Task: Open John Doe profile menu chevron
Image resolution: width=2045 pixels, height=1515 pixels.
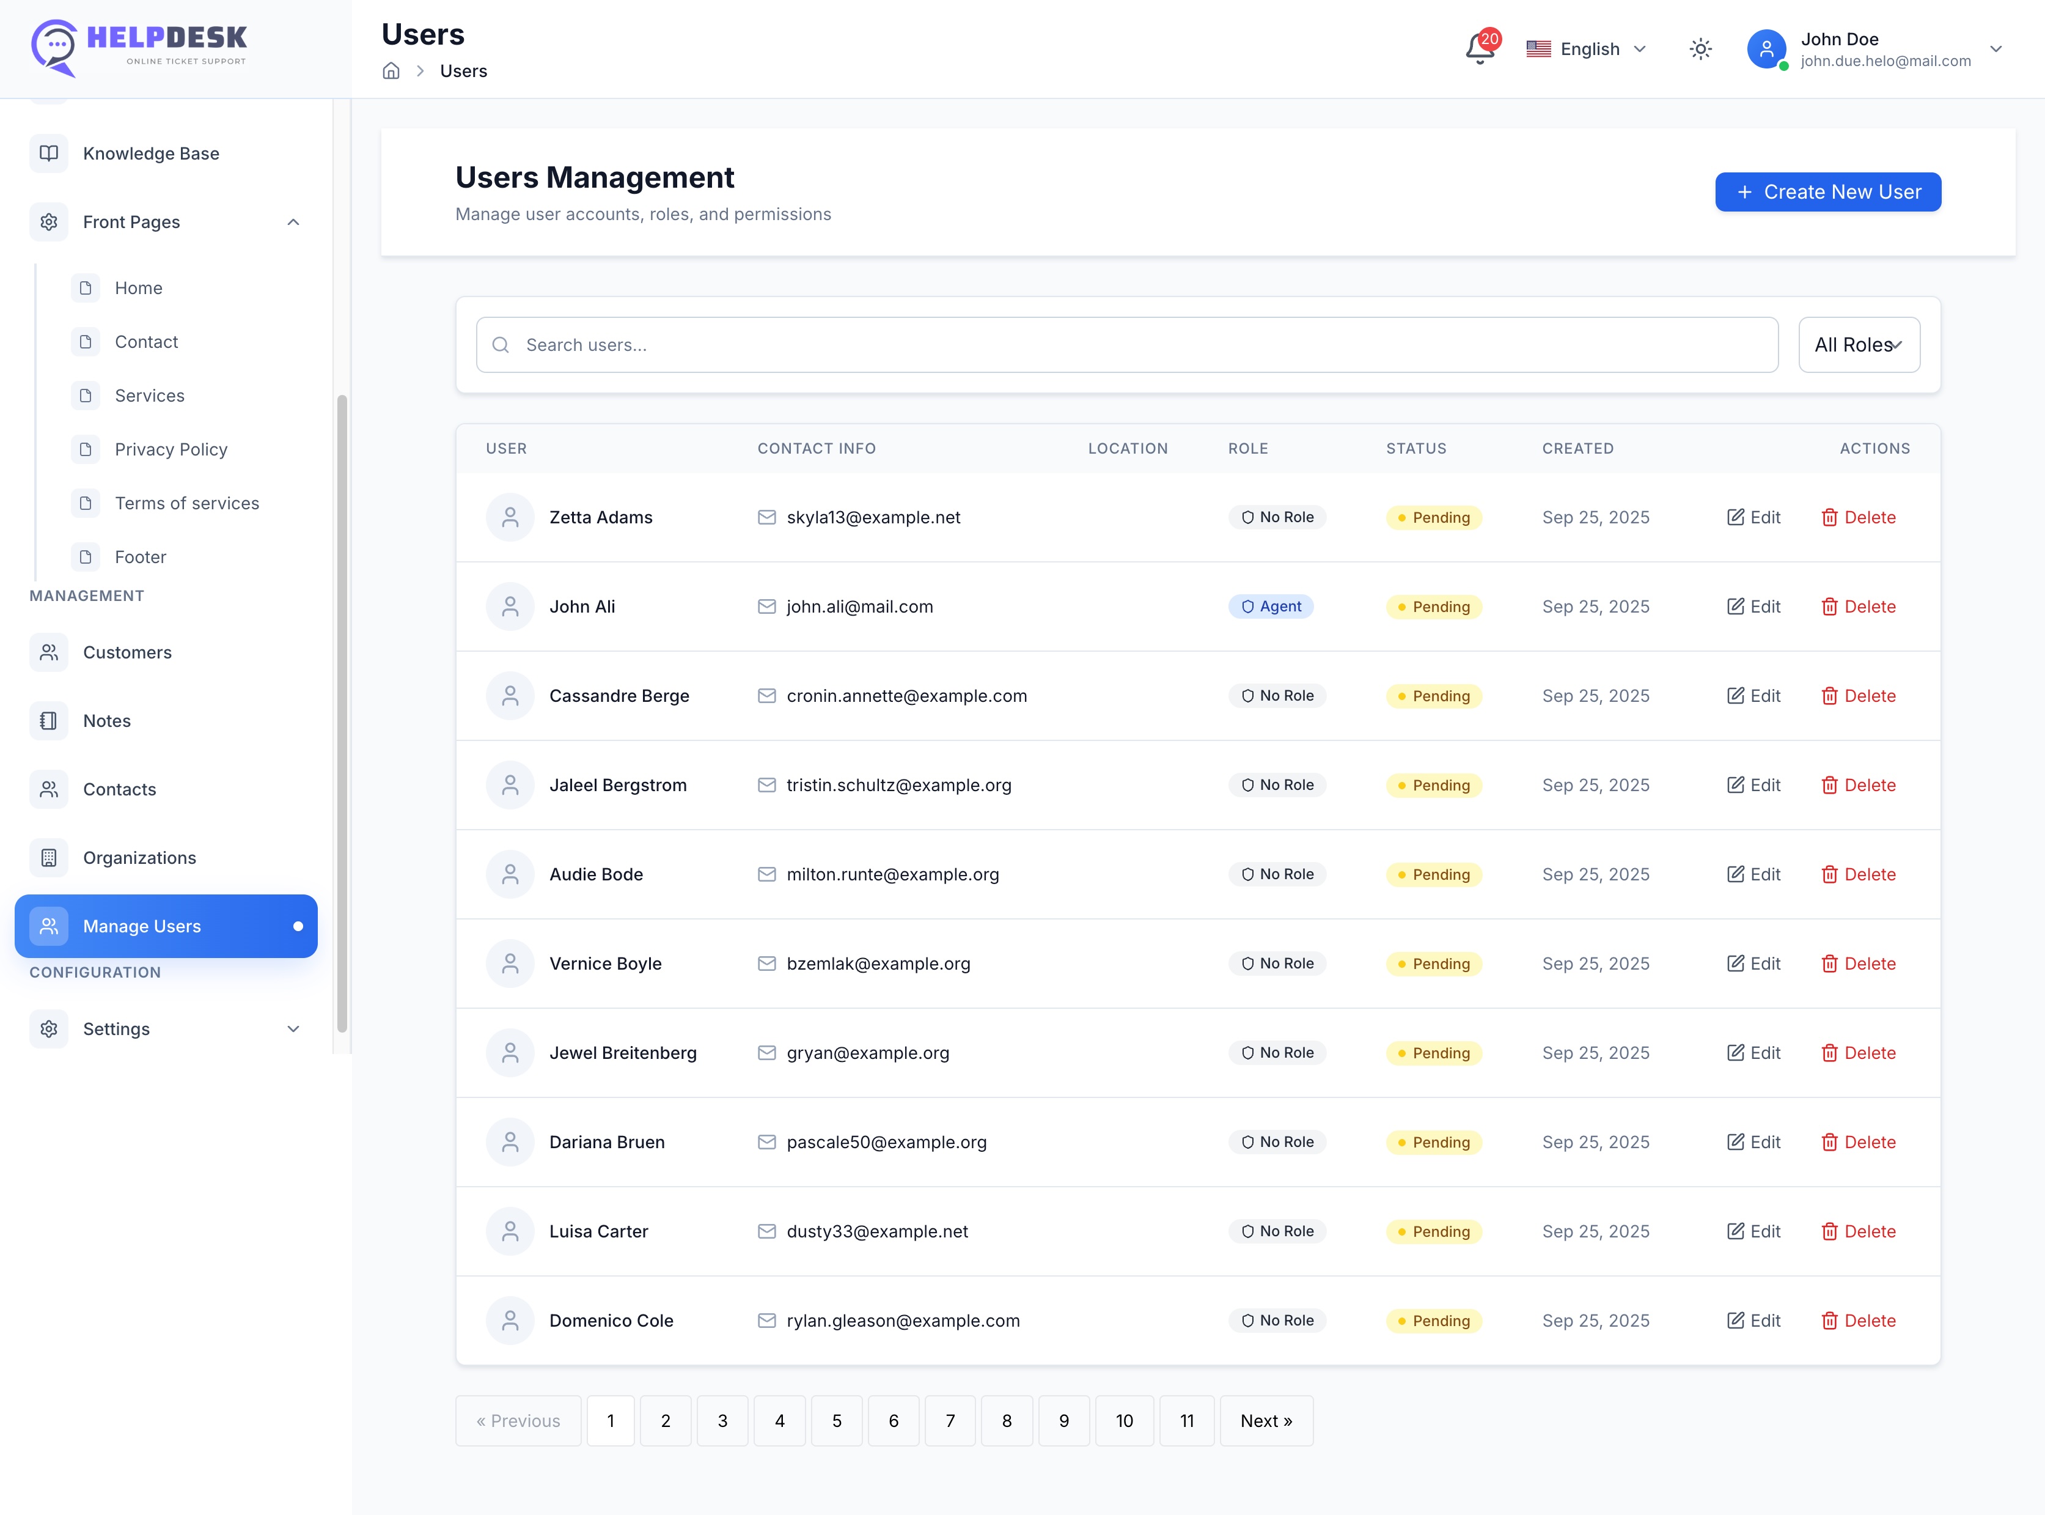Action: click(x=1995, y=49)
